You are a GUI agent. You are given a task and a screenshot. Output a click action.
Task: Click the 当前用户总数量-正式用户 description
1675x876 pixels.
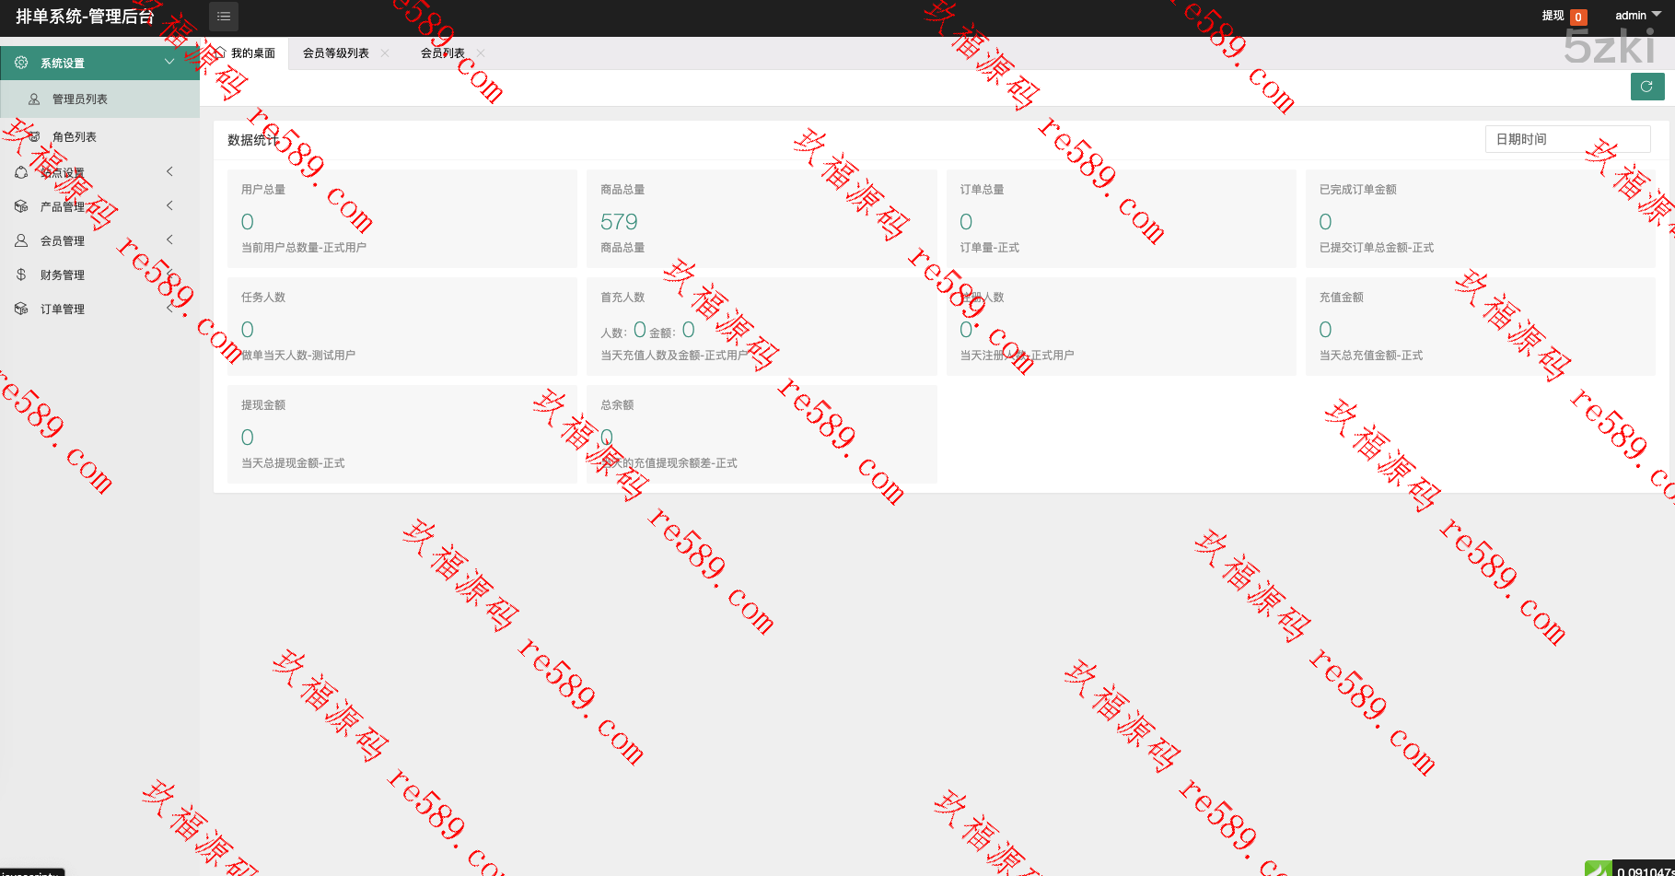click(304, 248)
